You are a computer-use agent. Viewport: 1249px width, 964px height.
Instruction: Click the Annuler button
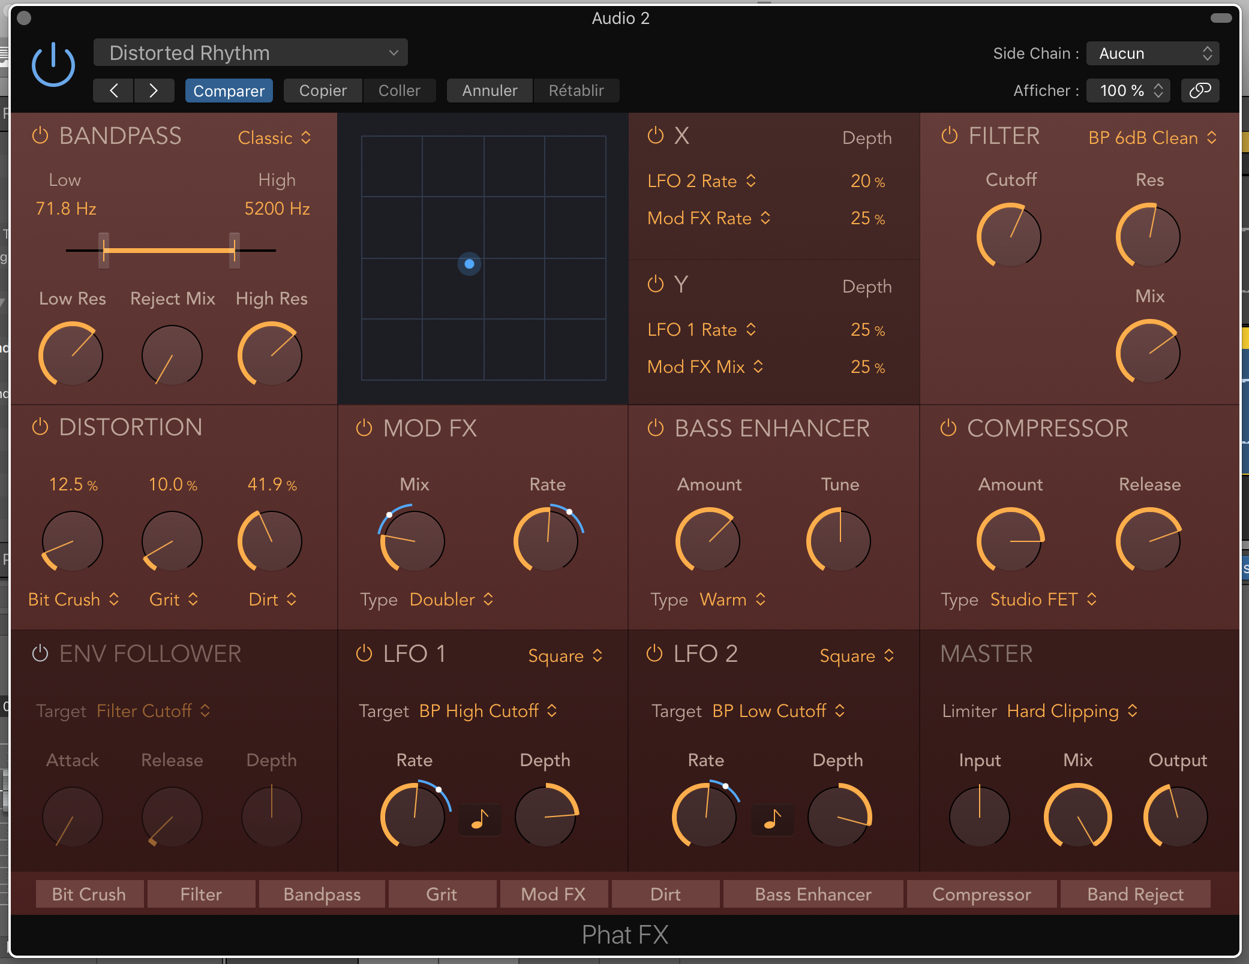490,91
